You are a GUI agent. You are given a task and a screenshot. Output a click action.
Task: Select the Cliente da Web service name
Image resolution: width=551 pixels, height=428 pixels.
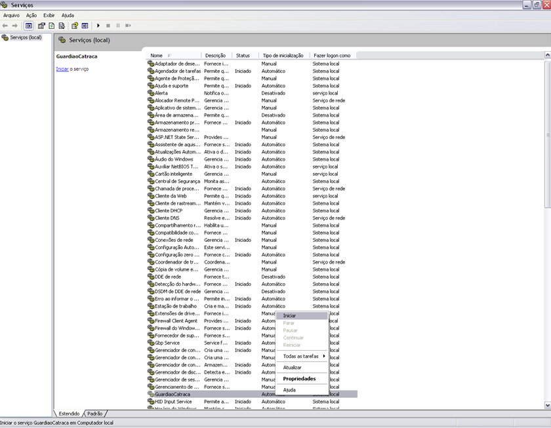pyautogui.click(x=171, y=196)
